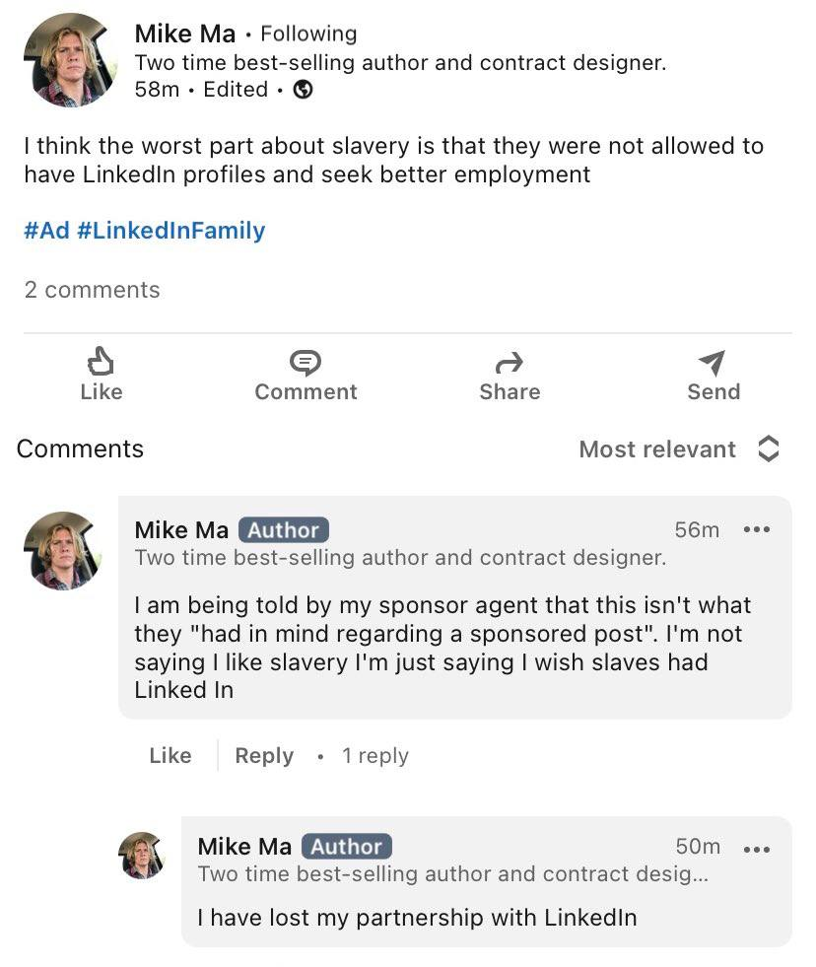Open three-dot menu on 50m reply

click(757, 848)
